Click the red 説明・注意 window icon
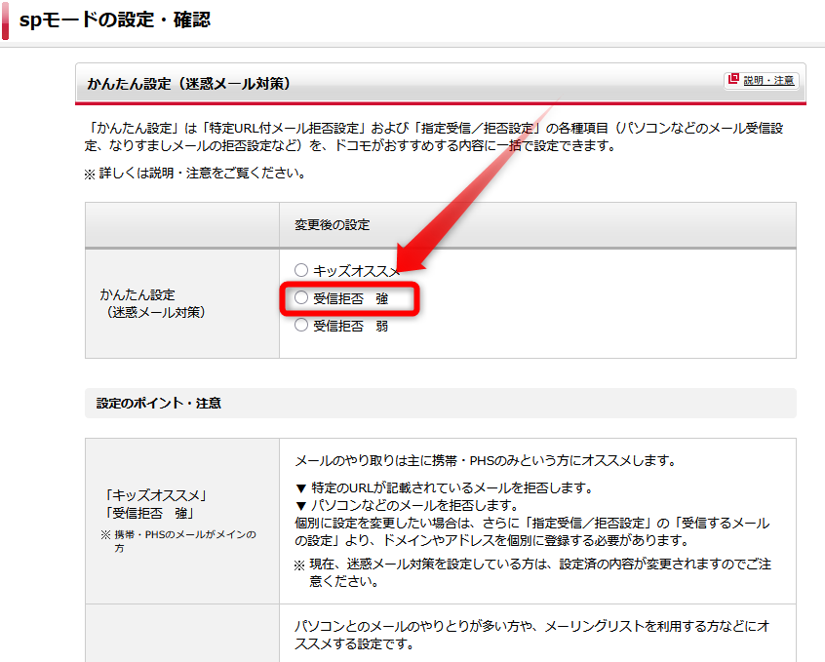Image resolution: width=825 pixels, height=662 pixels. click(x=733, y=80)
